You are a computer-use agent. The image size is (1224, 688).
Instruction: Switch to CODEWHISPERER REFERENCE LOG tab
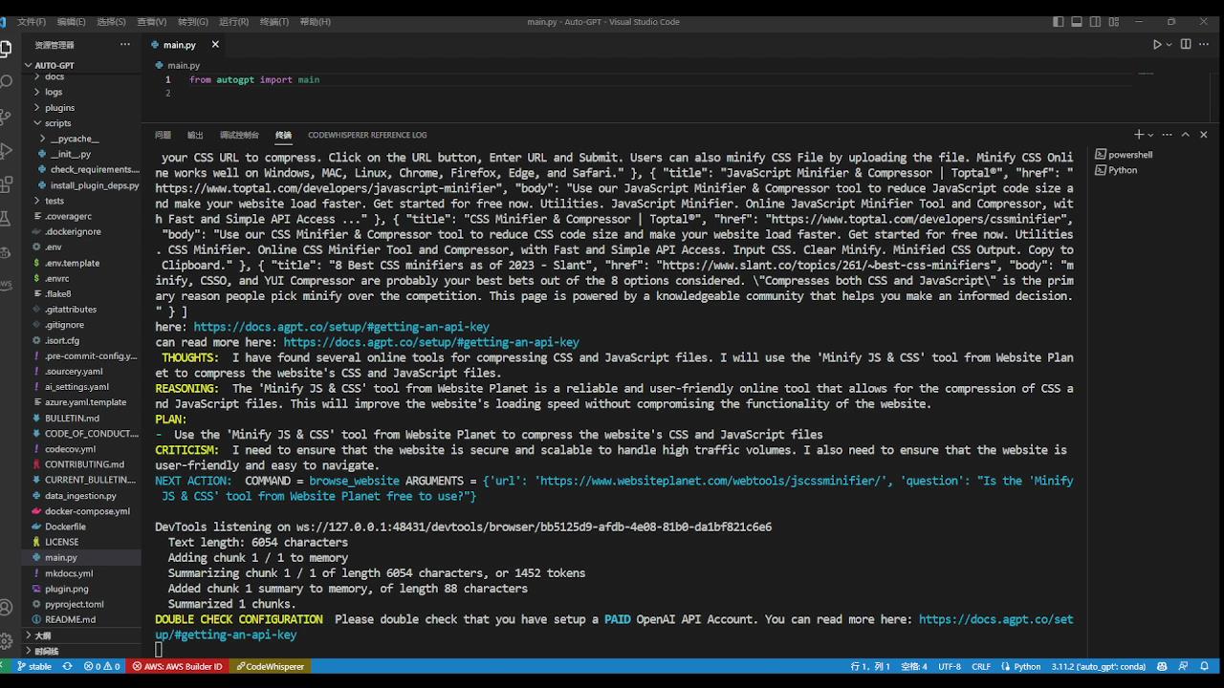367,135
